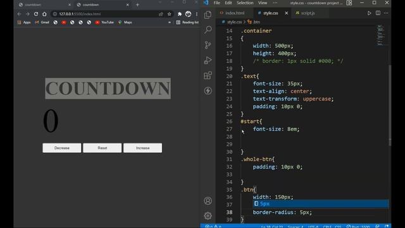Click the font-size: 8em line
This screenshot has height=228, width=405.
click(x=276, y=129)
